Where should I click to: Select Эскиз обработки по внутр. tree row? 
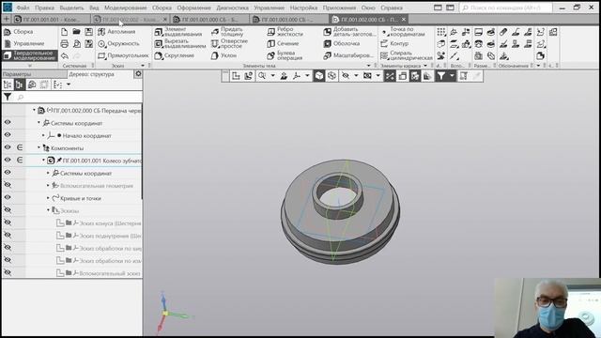point(99,248)
